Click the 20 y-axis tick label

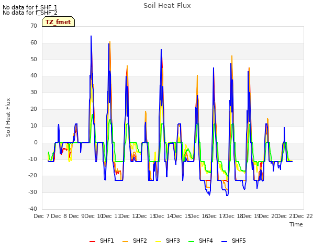click(33, 109)
